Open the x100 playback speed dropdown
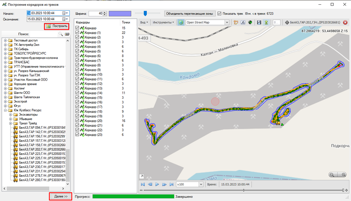Screen dimensions: 351x201 [201, 184]
